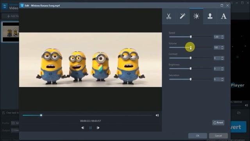Cancel the Edit dialog
Image resolution: width=250 pixels, height=141 pixels.
218,136
